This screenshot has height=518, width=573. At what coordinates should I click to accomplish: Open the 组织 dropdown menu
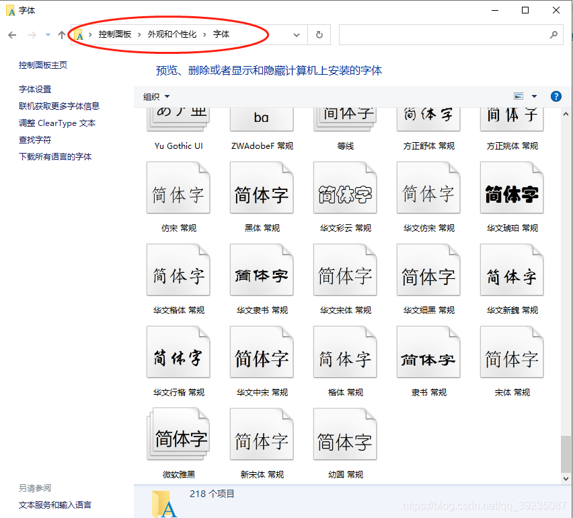coord(157,96)
